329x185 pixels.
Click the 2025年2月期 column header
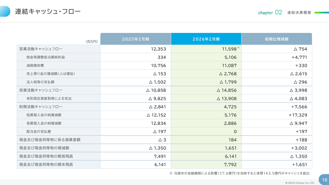pos(135,39)
